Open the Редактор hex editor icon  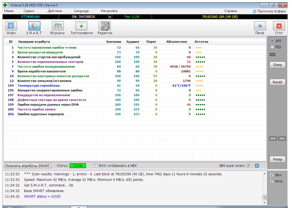[105, 26]
